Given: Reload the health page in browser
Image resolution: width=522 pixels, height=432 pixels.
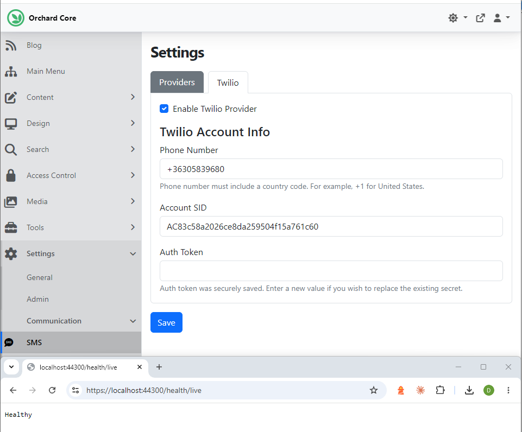Looking at the screenshot, I should tap(52, 390).
